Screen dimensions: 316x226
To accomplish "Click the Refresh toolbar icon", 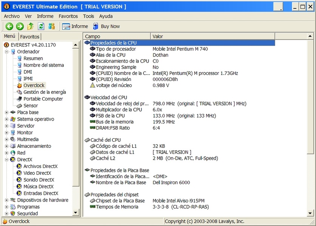I will [41, 26].
